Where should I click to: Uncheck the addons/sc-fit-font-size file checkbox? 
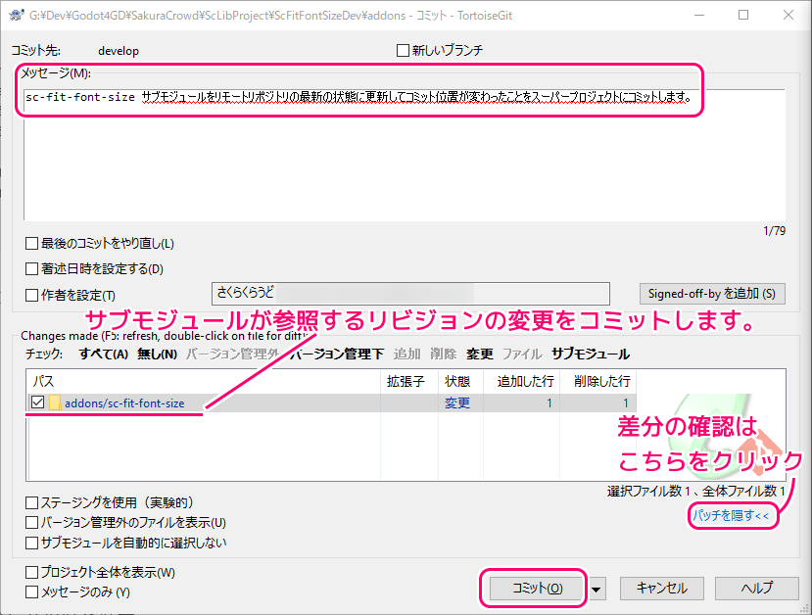pyautogui.click(x=37, y=403)
